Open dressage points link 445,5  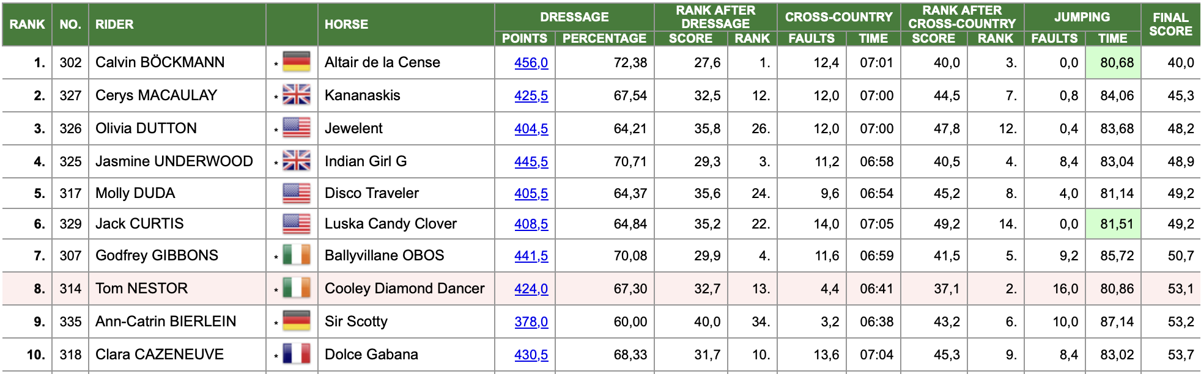pyautogui.click(x=531, y=162)
